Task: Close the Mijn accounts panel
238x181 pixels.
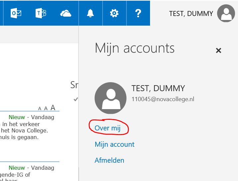Action: pos(218,51)
